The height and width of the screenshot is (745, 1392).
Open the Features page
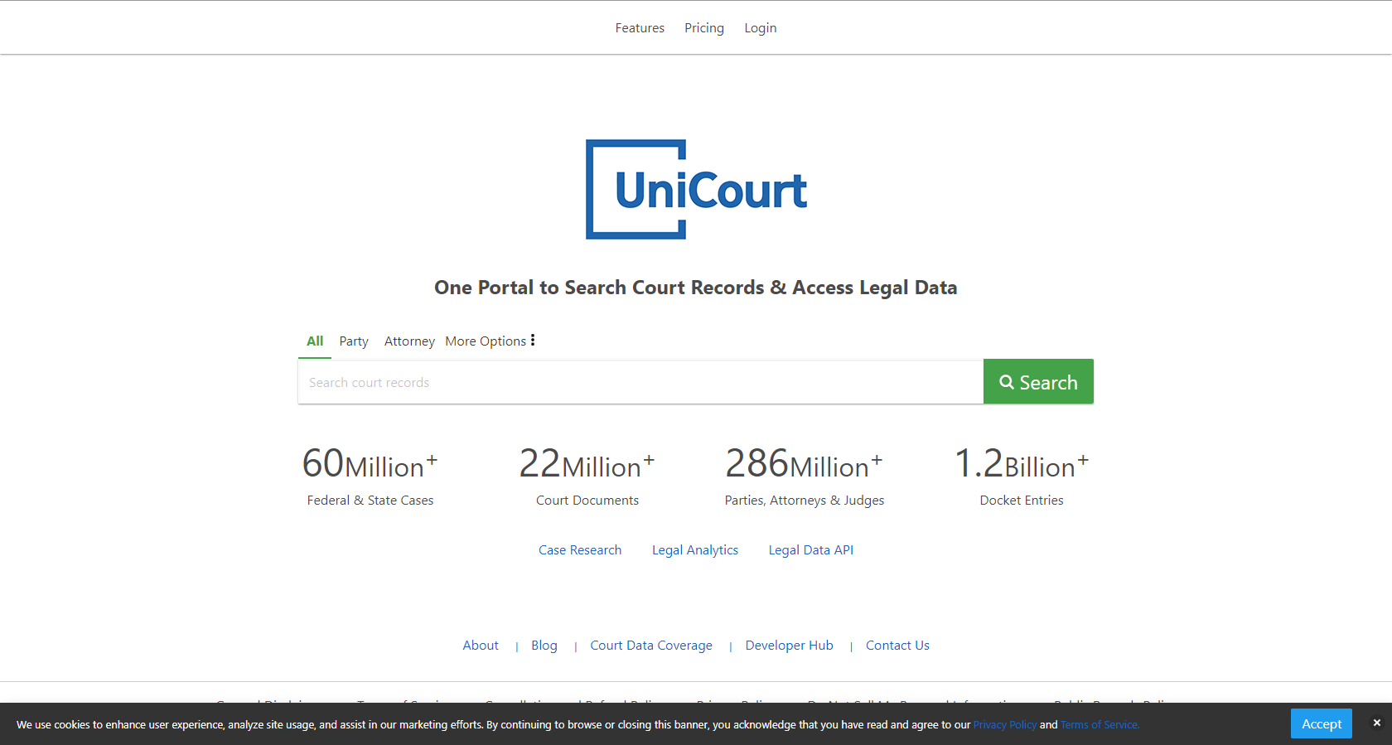coord(640,28)
